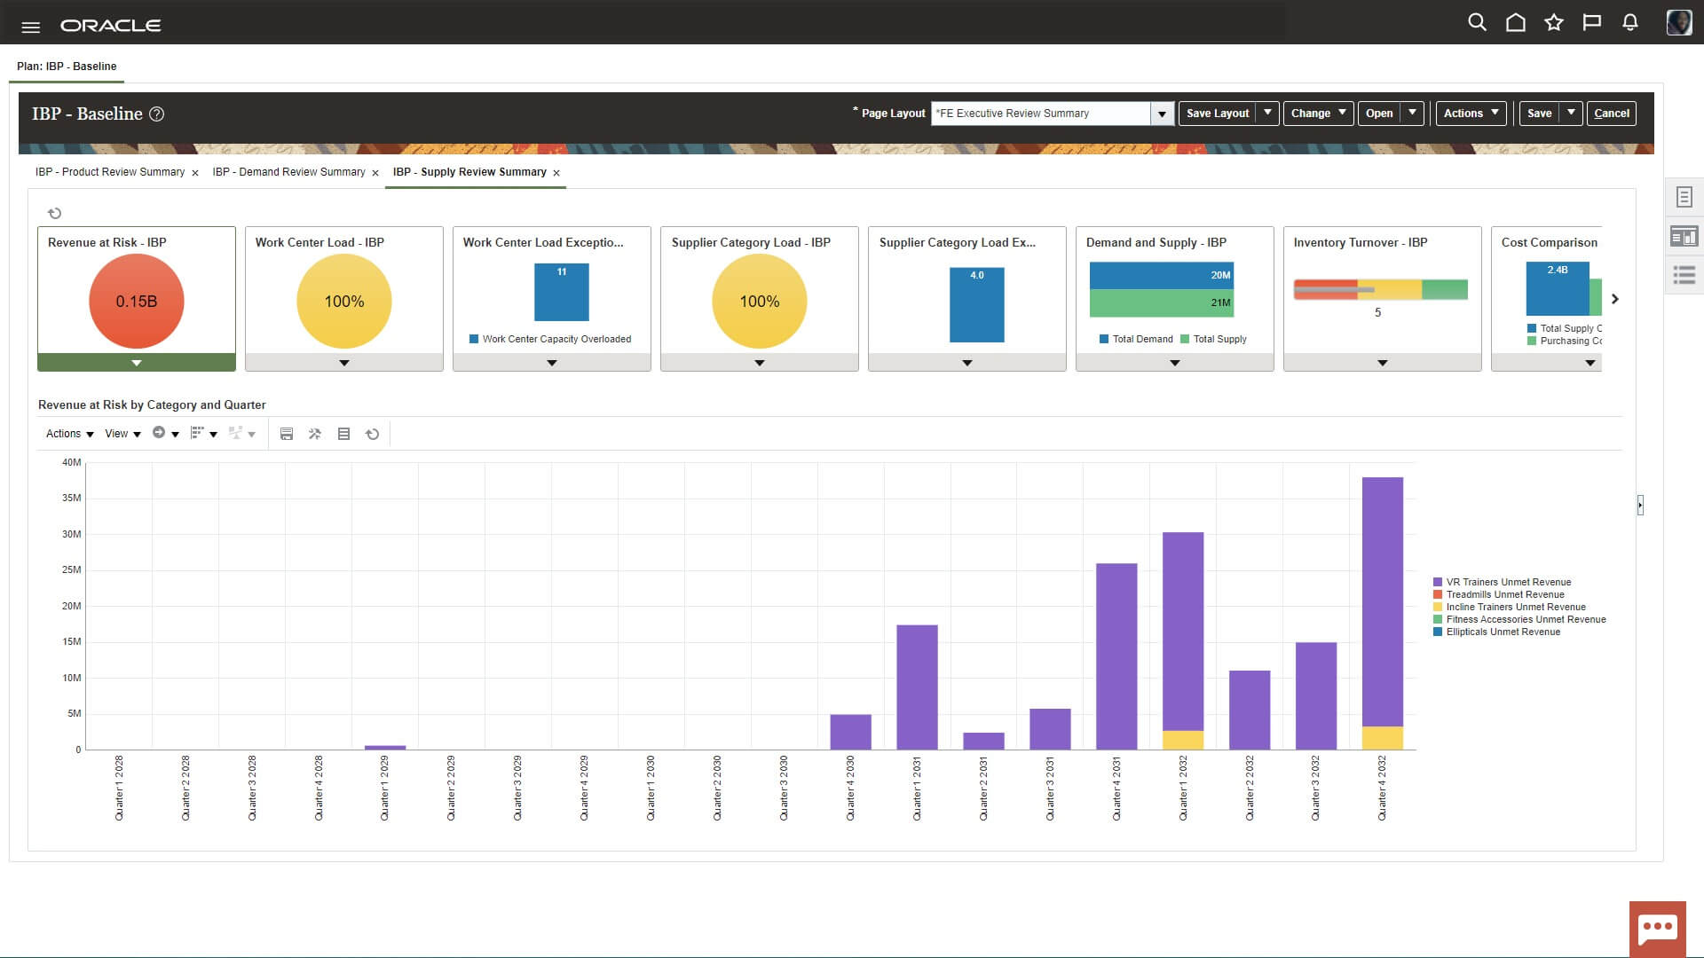Click the search magnifier icon
This screenshot has height=958, width=1704.
[x=1477, y=23]
